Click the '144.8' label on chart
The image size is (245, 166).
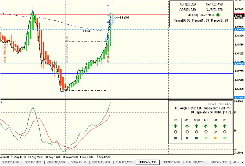(x=87, y=31)
